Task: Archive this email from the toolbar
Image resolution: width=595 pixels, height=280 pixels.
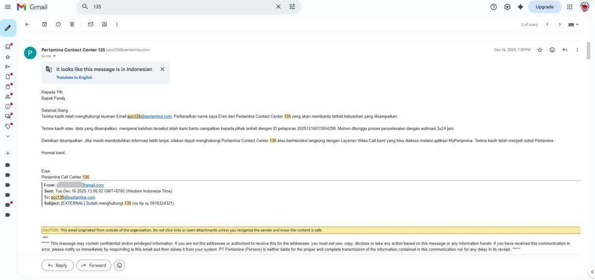Action: (45, 24)
